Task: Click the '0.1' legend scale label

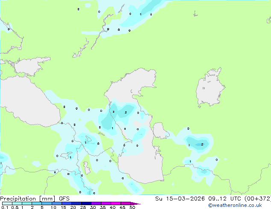Action: (x=5, y=207)
